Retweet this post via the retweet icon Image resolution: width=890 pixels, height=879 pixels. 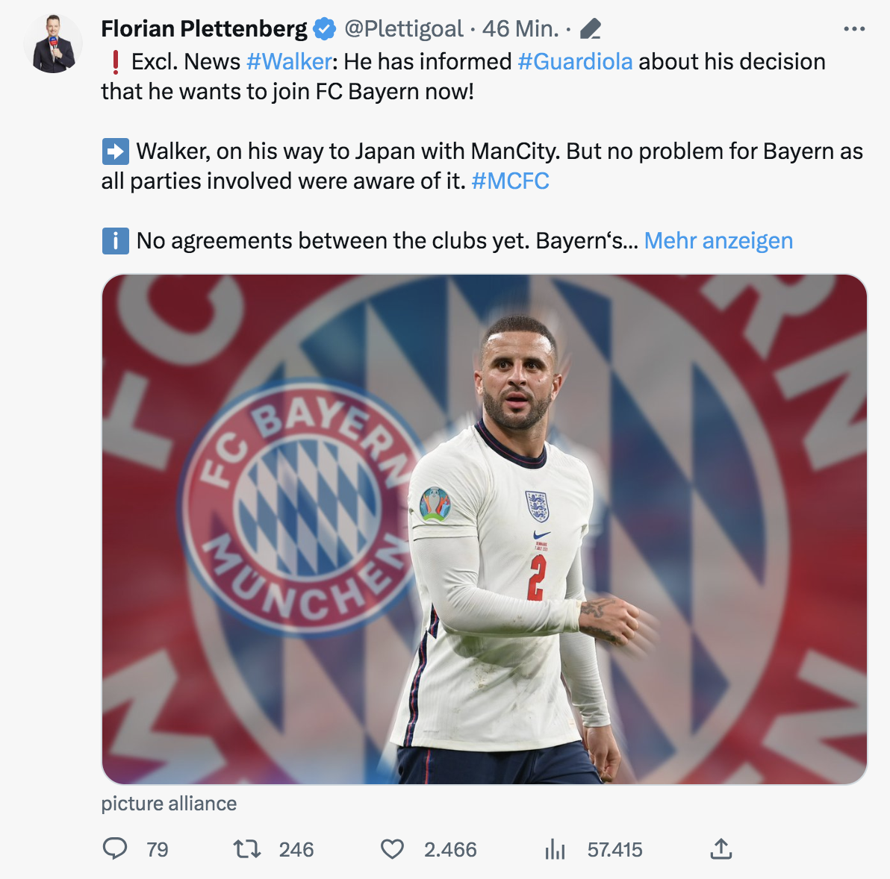click(246, 849)
